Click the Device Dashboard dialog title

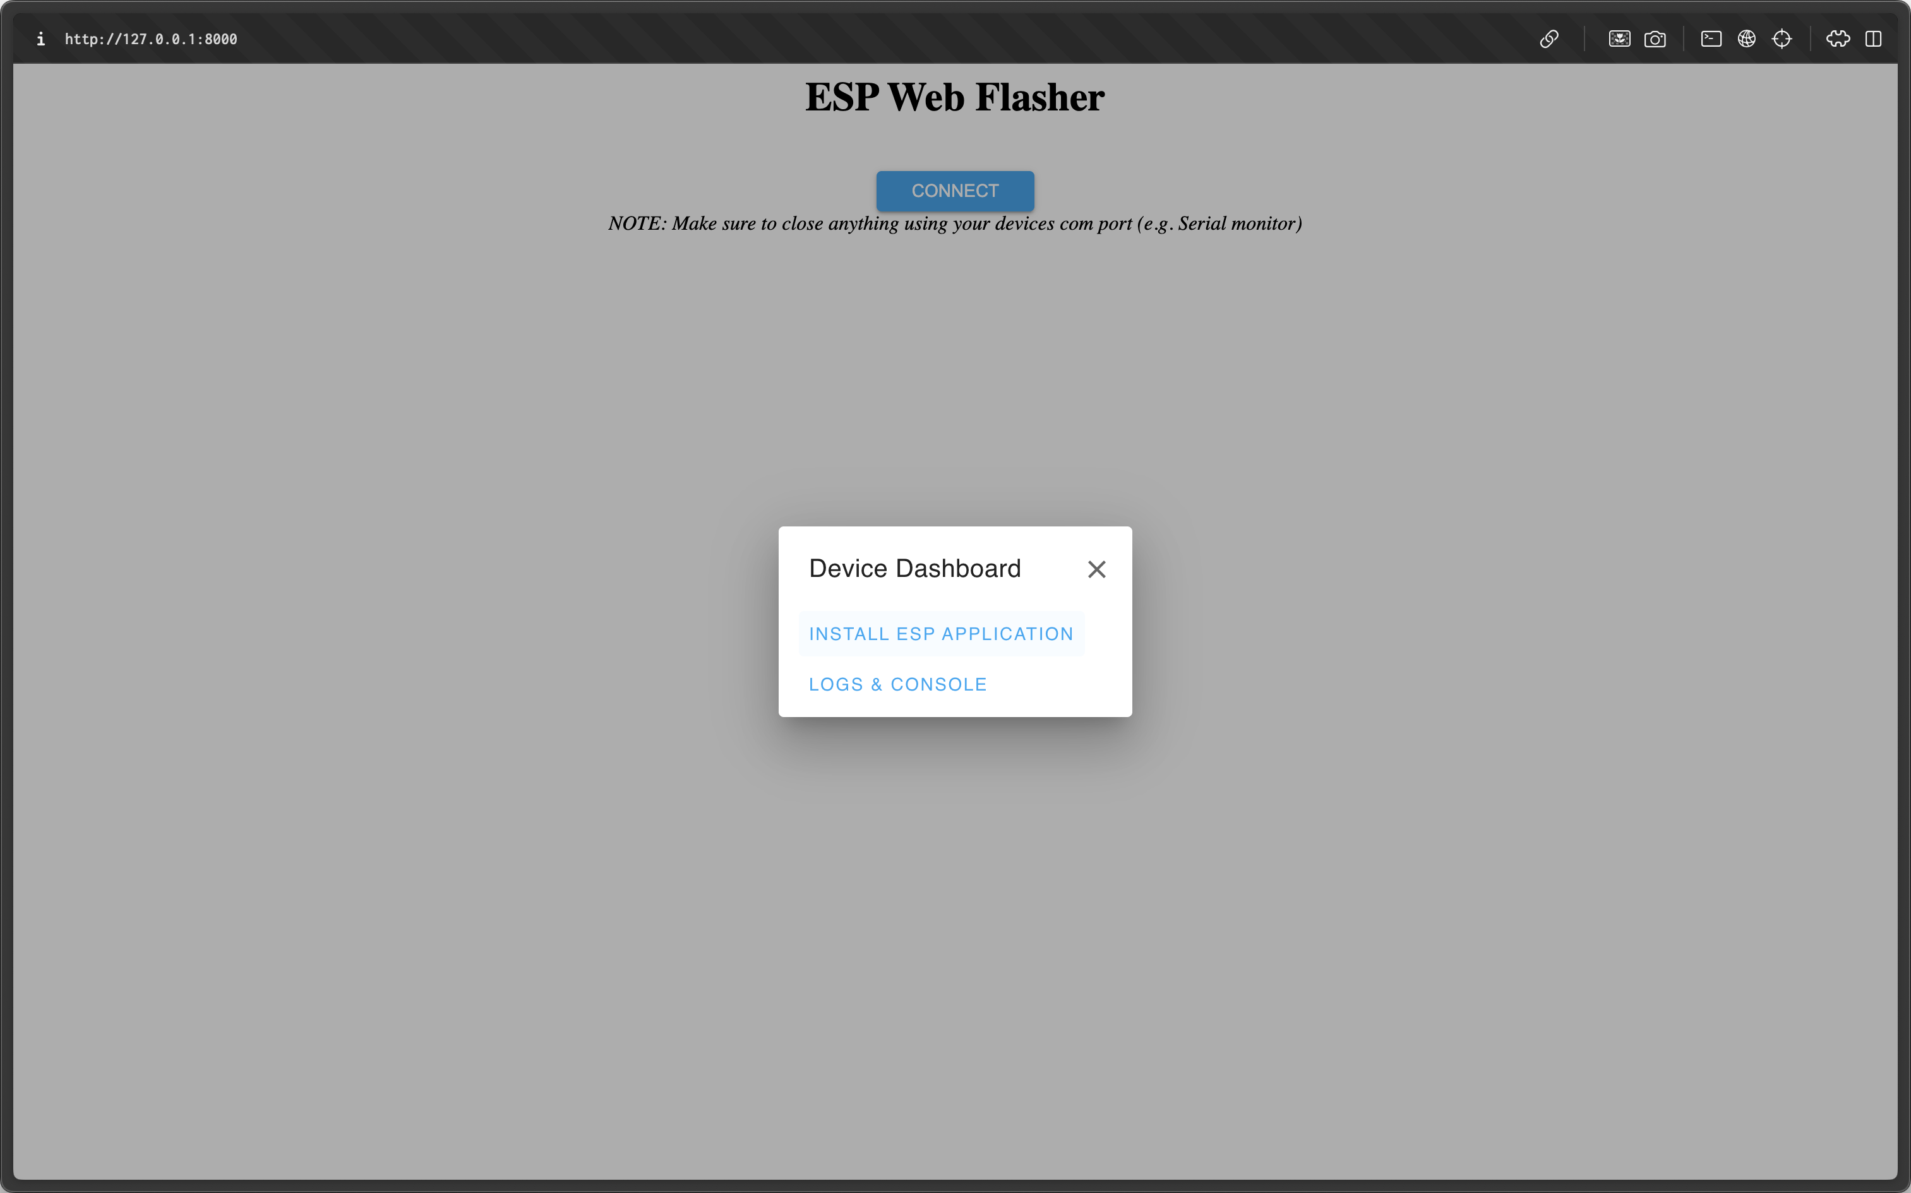(915, 568)
